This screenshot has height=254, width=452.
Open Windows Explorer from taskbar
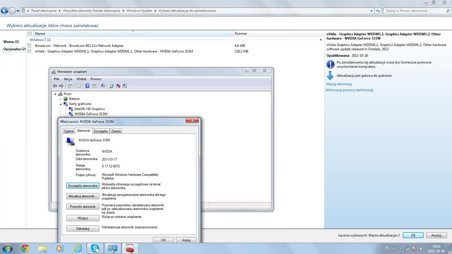pyautogui.click(x=43, y=248)
